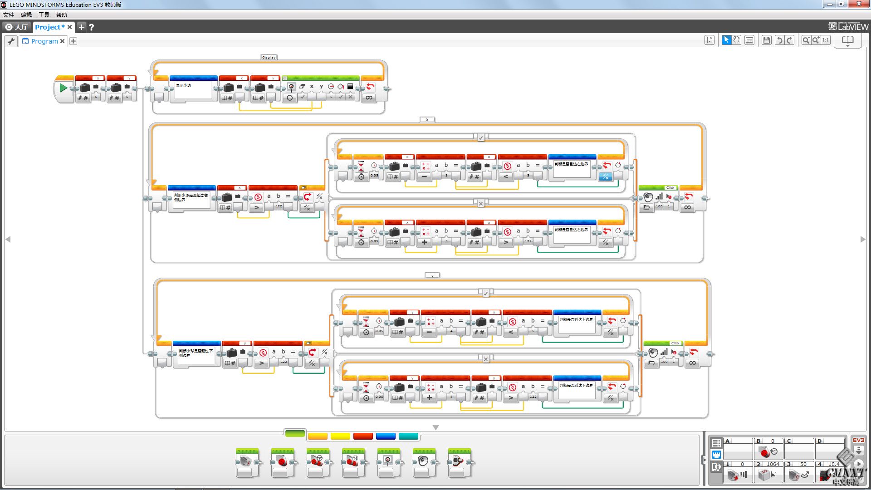The width and height of the screenshot is (871, 490).
Task: Show false case of y loop switch
Action: click(x=486, y=359)
